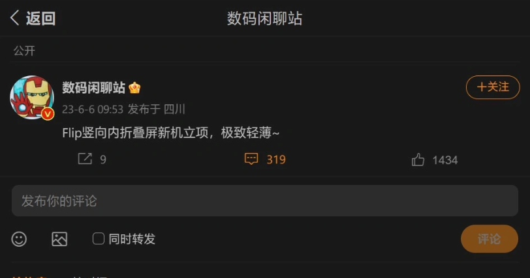
Task: Click the Flip竖向内折叠屏 post text
Action: [x=171, y=133]
